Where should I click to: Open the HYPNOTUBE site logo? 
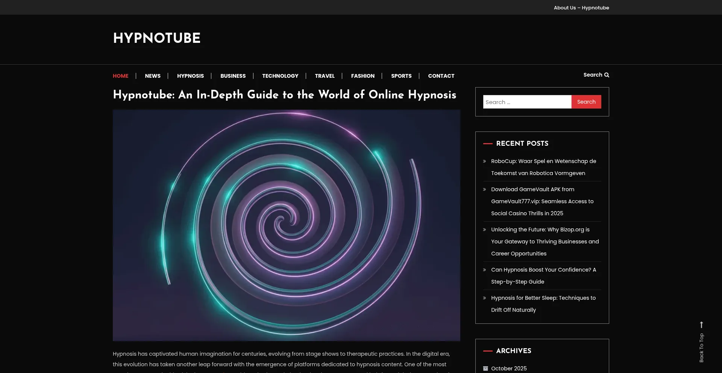click(x=156, y=38)
